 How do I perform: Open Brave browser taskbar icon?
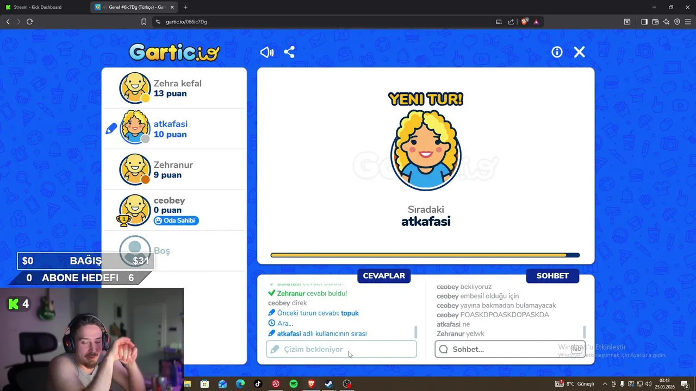(311, 384)
